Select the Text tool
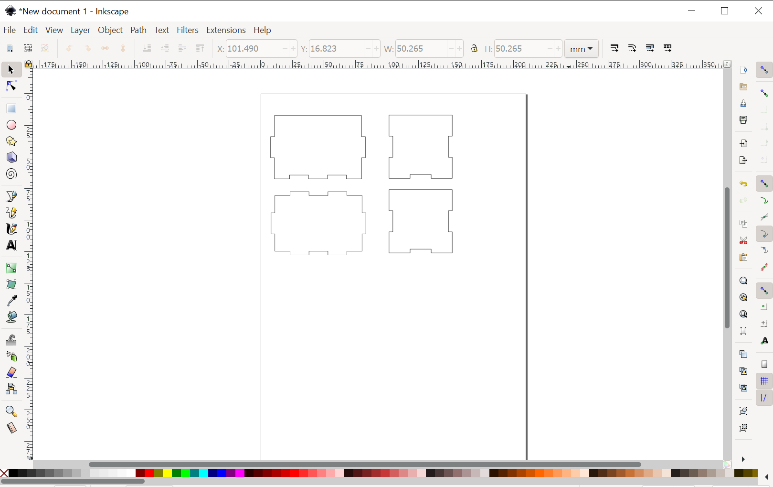773x487 pixels. [x=11, y=245]
